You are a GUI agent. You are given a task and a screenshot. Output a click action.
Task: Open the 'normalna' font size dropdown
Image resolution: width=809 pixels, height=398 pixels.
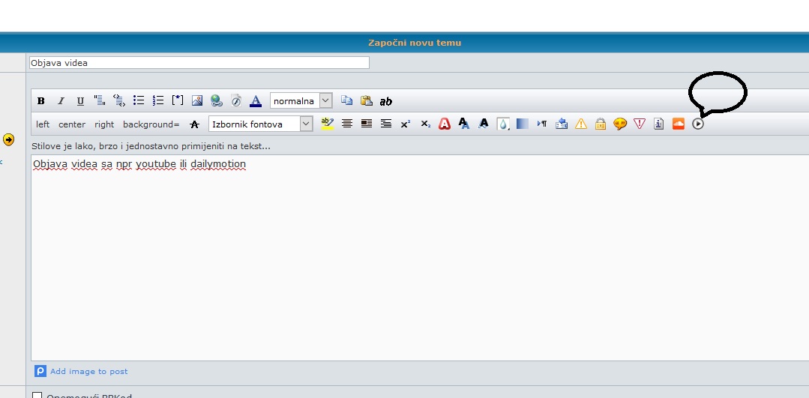(x=301, y=100)
